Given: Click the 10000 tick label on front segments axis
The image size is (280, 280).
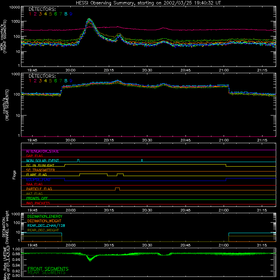Looking at the screenshot, I should [x=14, y=7].
